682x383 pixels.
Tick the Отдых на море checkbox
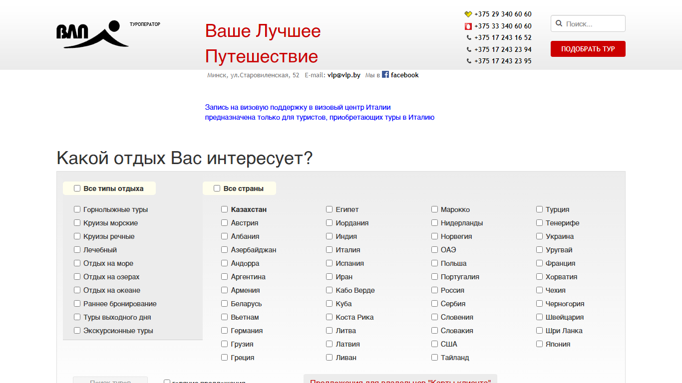click(77, 263)
